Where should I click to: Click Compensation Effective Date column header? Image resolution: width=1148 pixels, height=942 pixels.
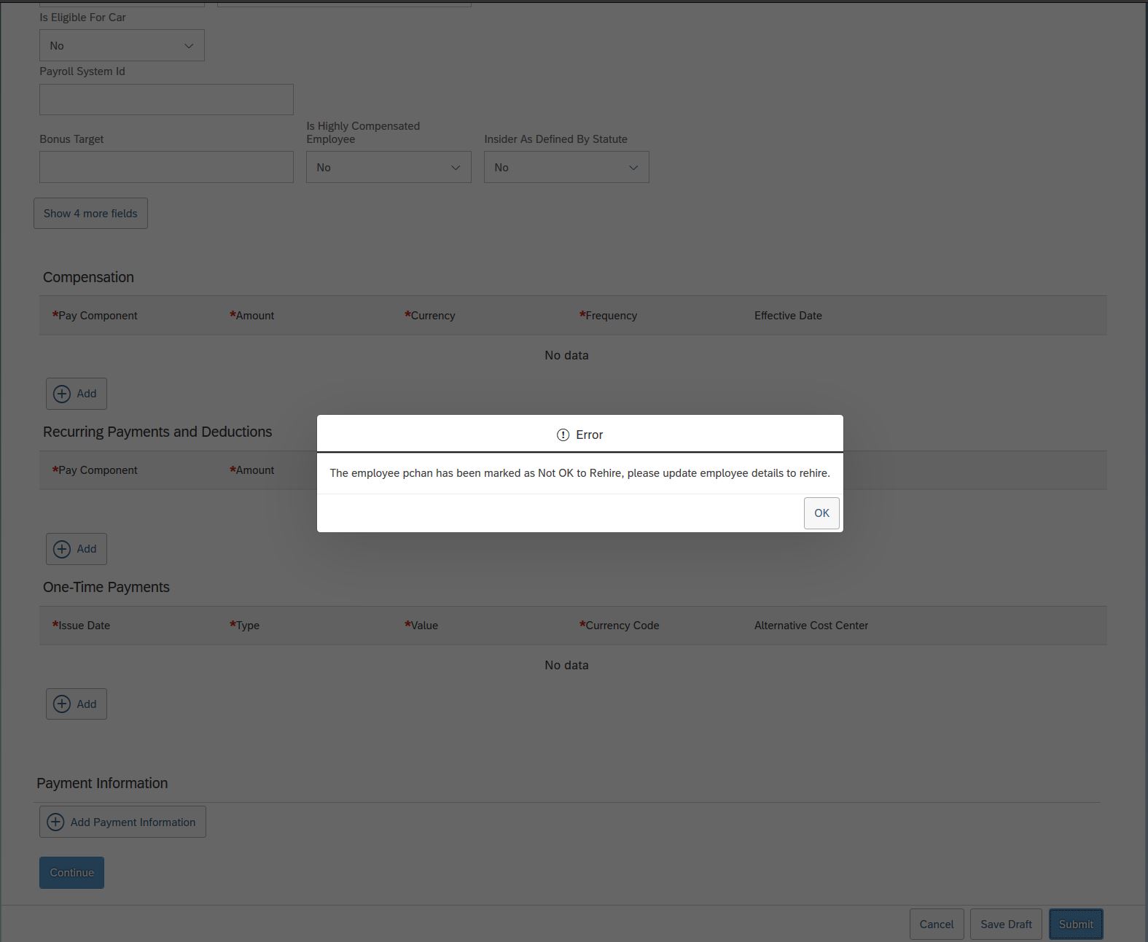point(788,316)
